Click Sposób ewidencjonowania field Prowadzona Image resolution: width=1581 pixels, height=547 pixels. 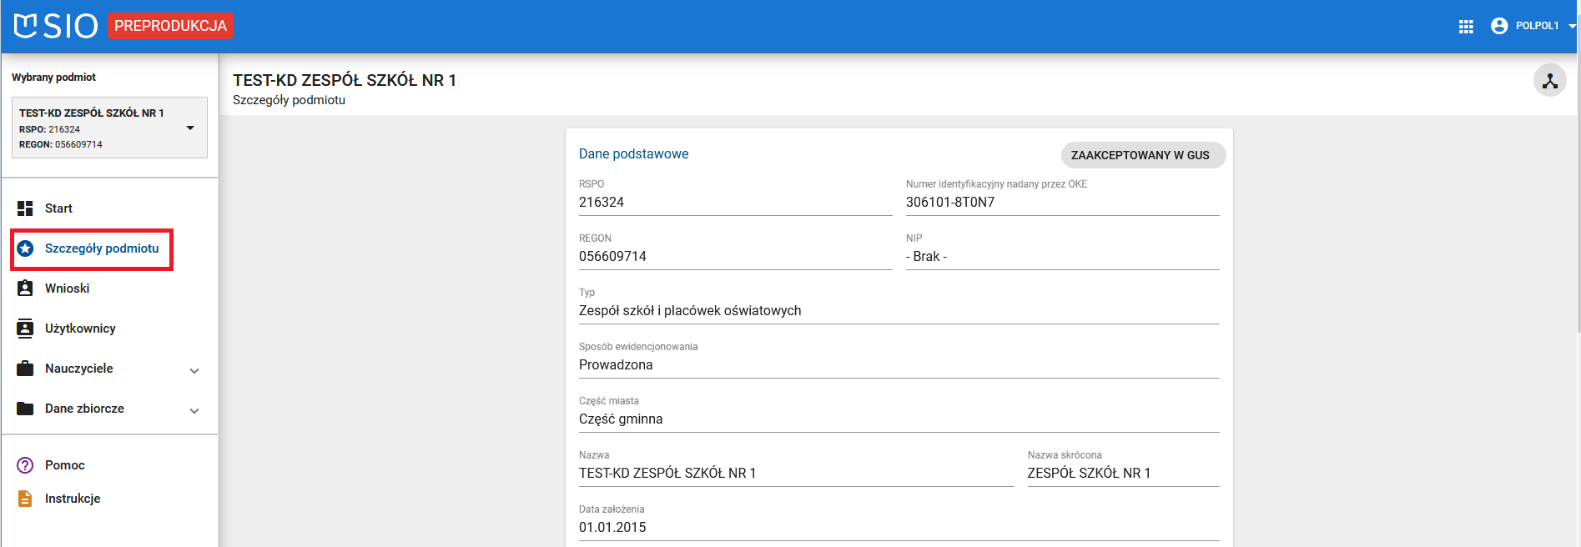click(x=899, y=365)
